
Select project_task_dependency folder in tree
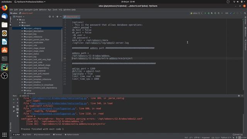37,68
